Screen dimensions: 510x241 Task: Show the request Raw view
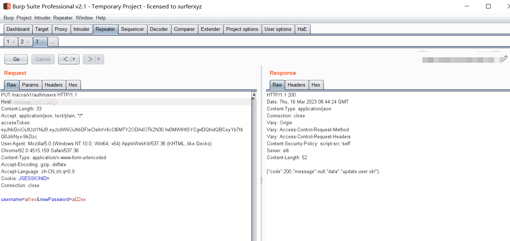pos(12,85)
